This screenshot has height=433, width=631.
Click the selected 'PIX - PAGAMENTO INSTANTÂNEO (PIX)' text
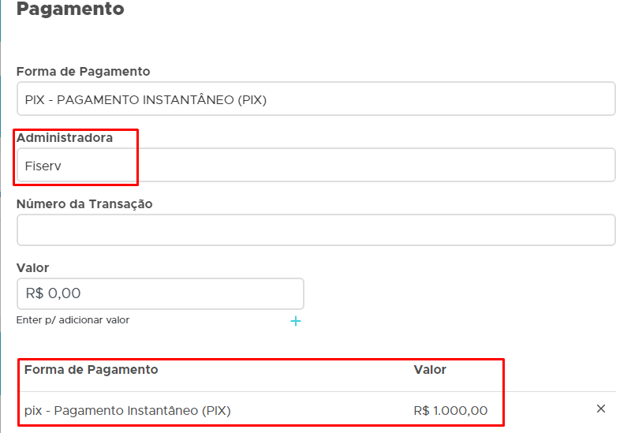tap(146, 100)
